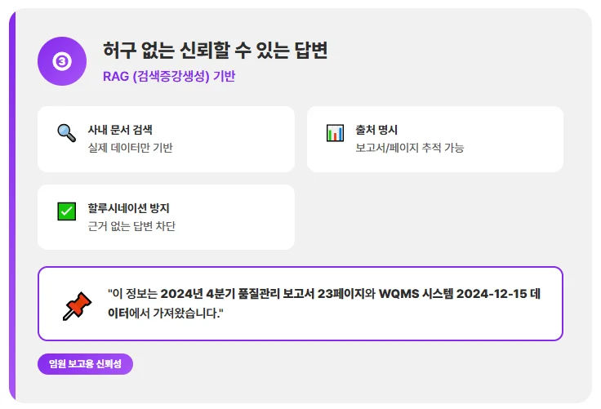Click the 보고서/페이지 추적 가능 description
This screenshot has height=409, width=601.
pyautogui.click(x=409, y=148)
